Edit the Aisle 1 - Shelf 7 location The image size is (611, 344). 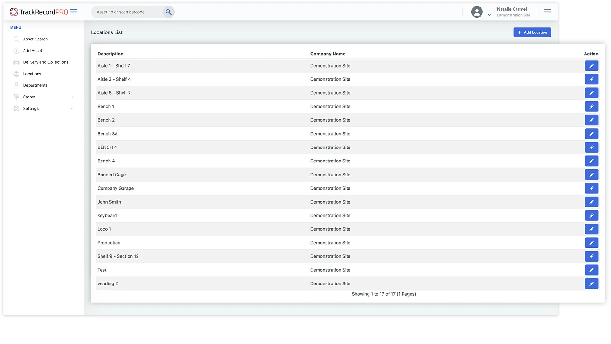591,66
